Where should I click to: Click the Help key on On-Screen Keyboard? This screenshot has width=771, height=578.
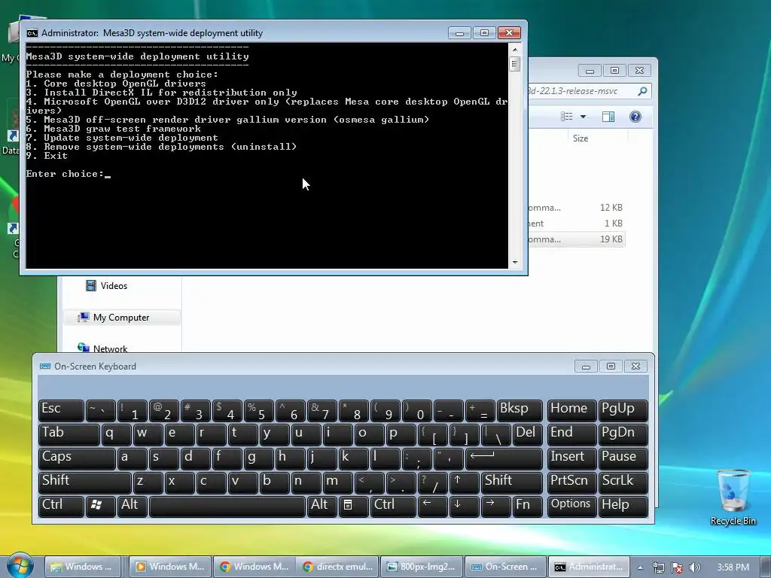pos(623,507)
